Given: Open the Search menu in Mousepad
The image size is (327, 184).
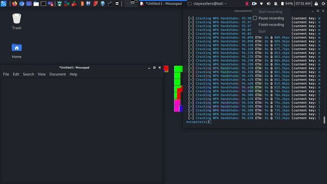Looking at the screenshot, I should (29, 74).
